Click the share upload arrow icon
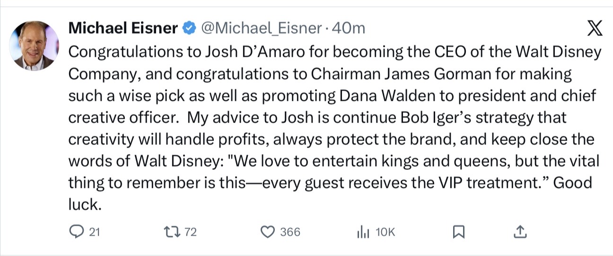Viewport: 613px width, 256px height. (520, 231)
